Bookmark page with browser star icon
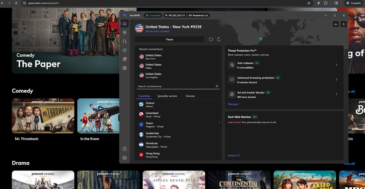 (309, 3)
